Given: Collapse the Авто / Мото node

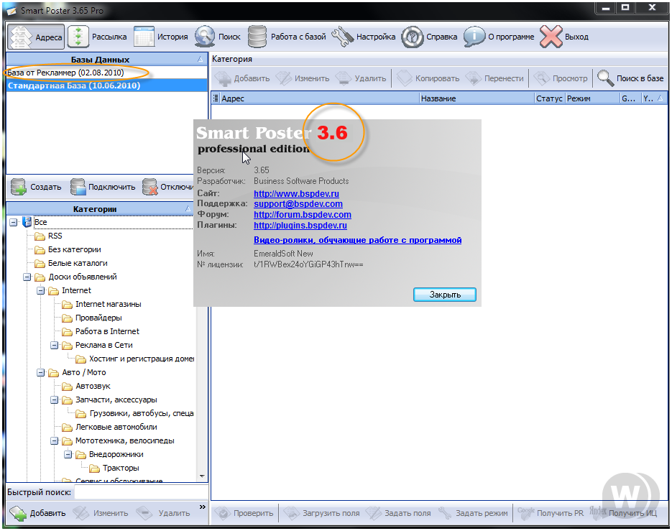Looking at the screenshot, I should [x=41, y=373].
